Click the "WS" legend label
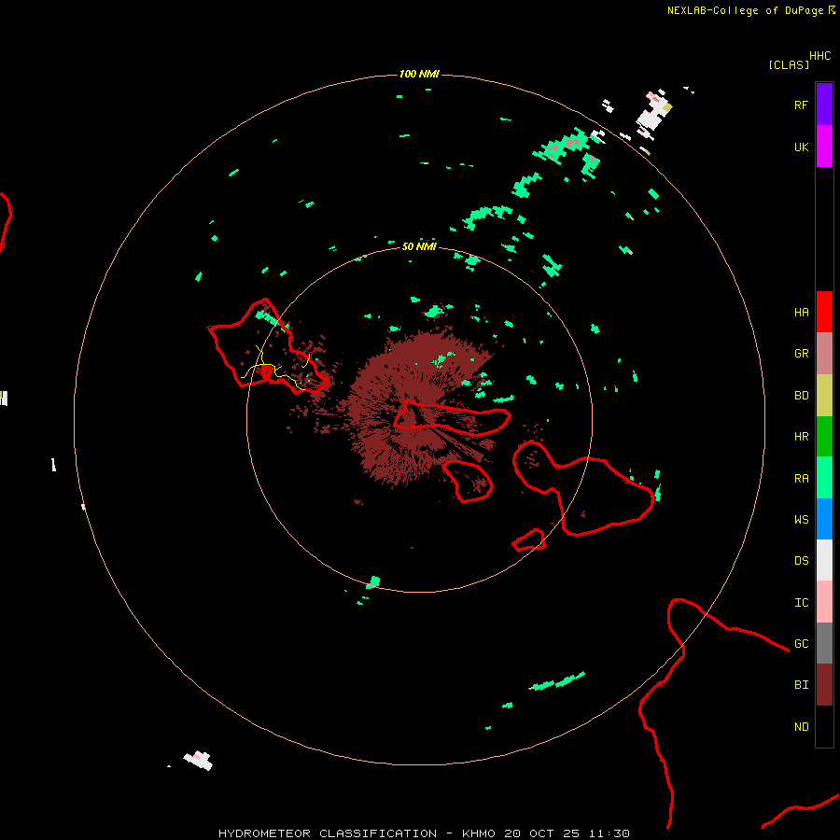840x840 pixels. (x=802, y=520)
